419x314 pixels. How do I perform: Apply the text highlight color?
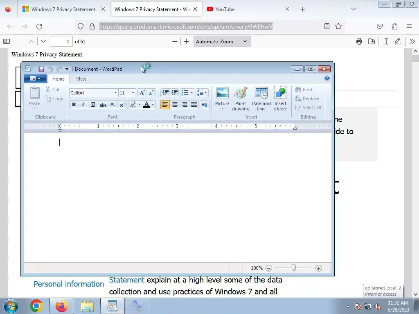pyautogui.click(x=133, y=104)
